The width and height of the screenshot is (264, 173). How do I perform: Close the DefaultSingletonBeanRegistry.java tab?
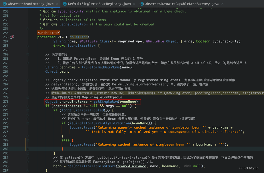[134, 4]
